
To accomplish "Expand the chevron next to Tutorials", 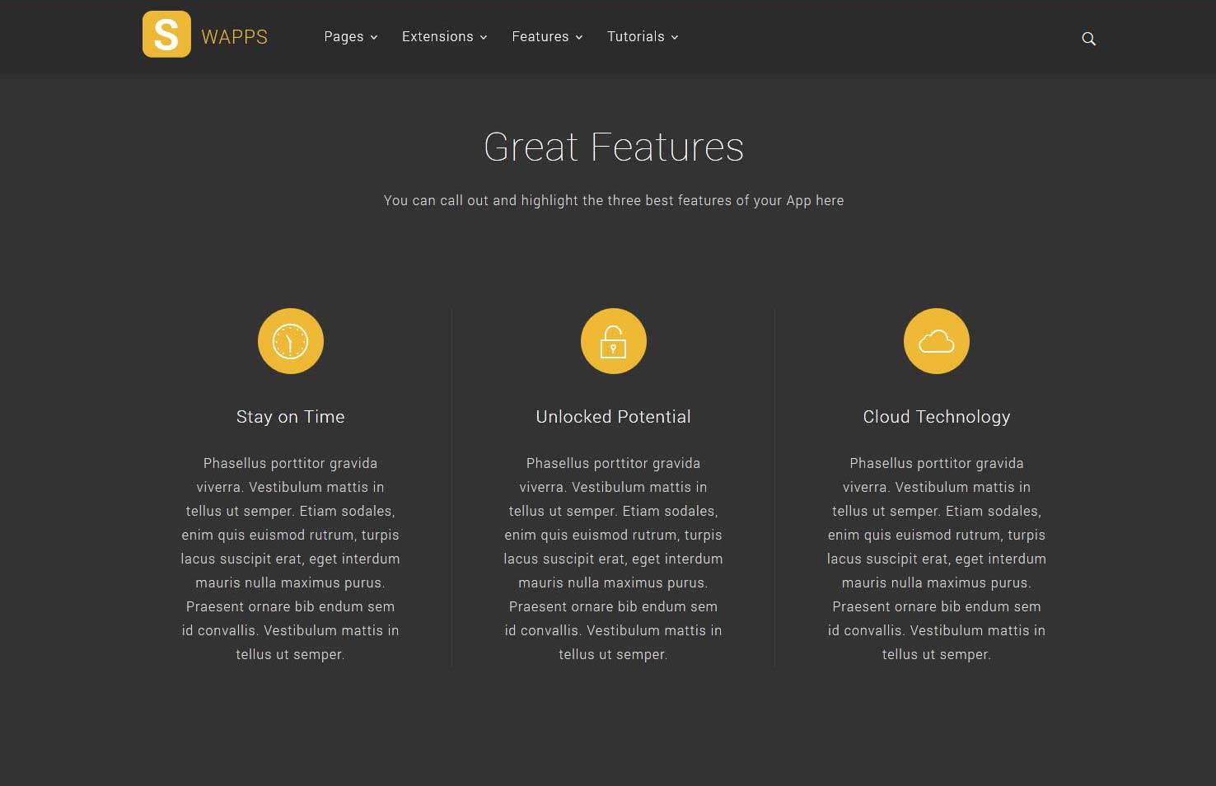I will [675, 38].
